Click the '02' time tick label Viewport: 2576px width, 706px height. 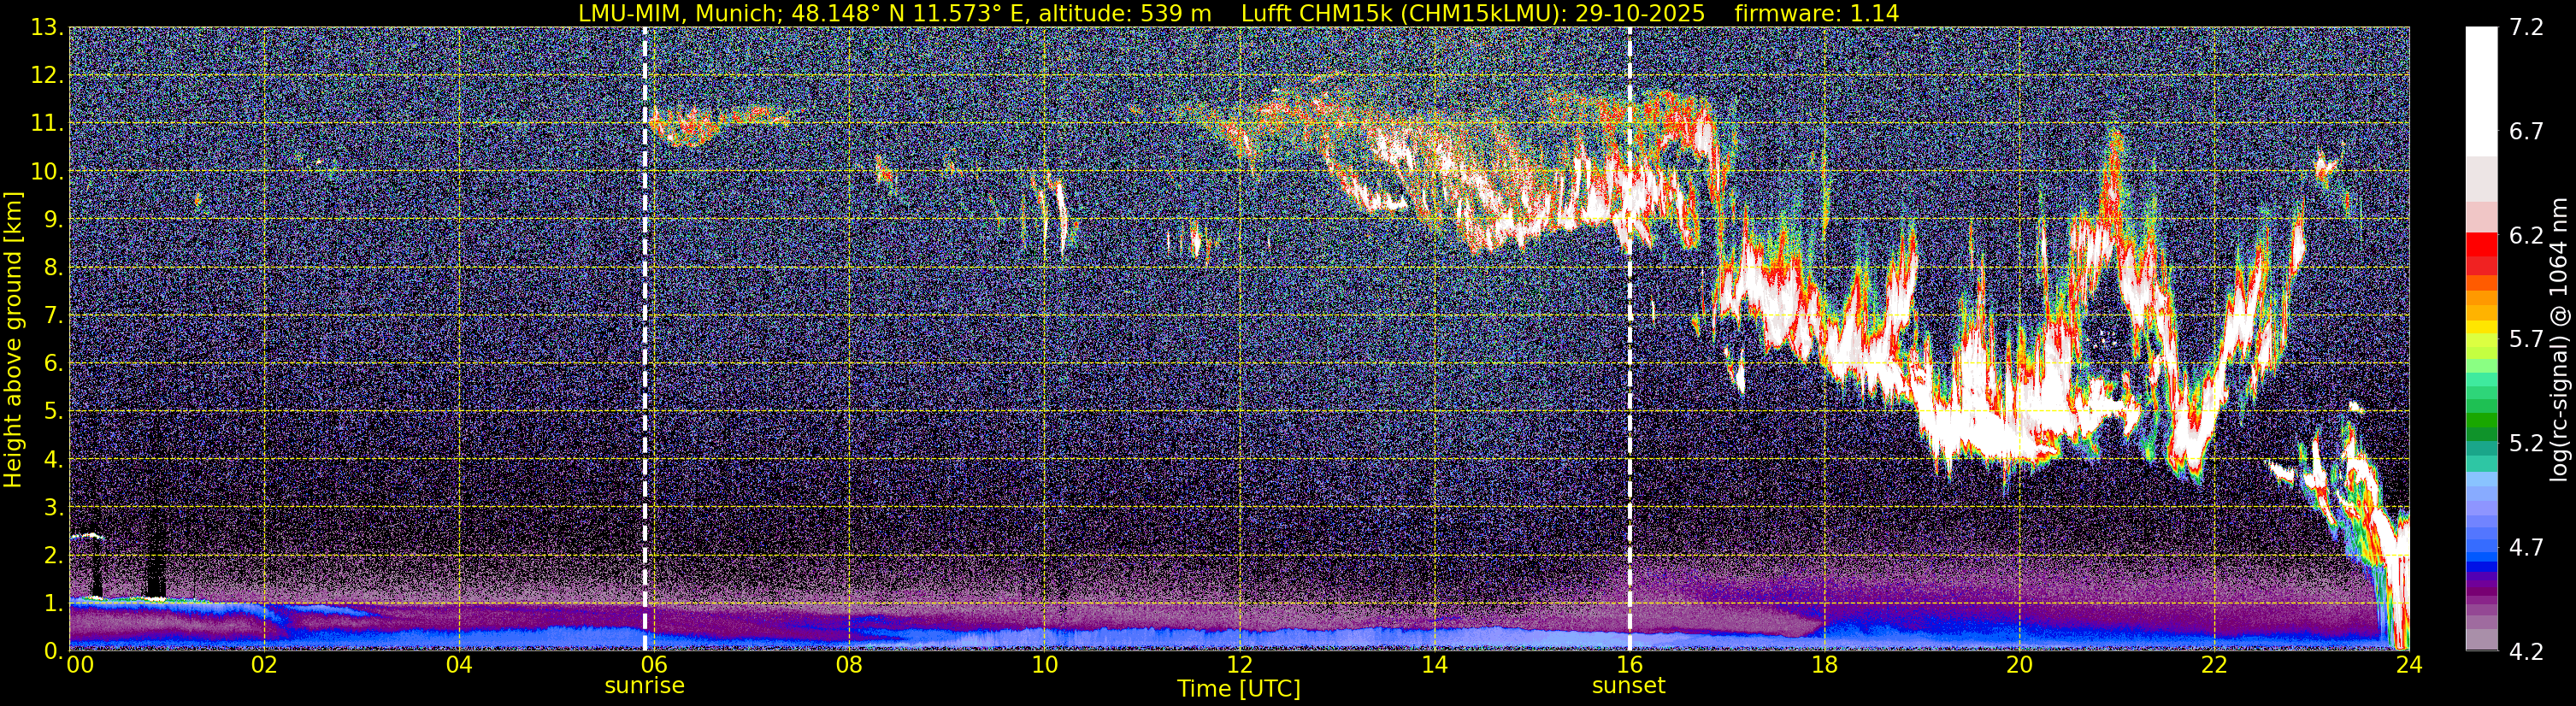pyautogui.click(x=263, y=665)
